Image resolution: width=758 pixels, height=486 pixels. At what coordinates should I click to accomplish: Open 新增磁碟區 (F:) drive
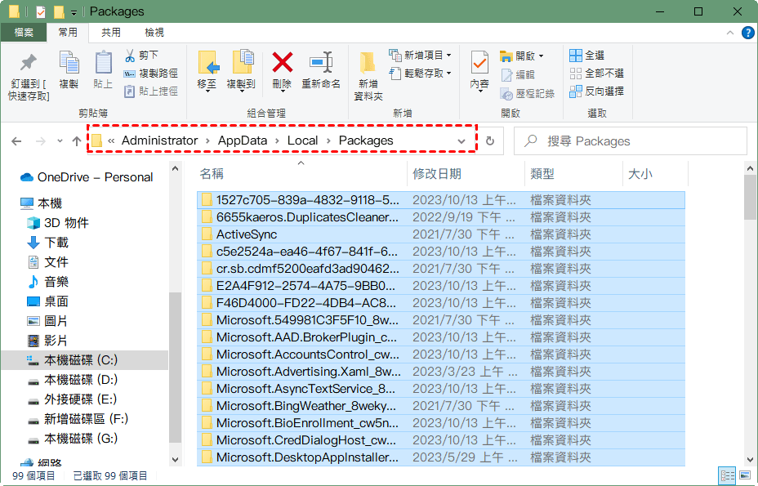(x=78, y=419)
